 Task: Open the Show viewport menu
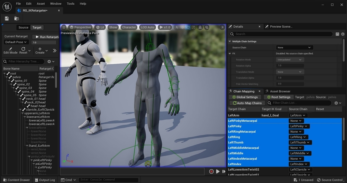coord(113,27)
